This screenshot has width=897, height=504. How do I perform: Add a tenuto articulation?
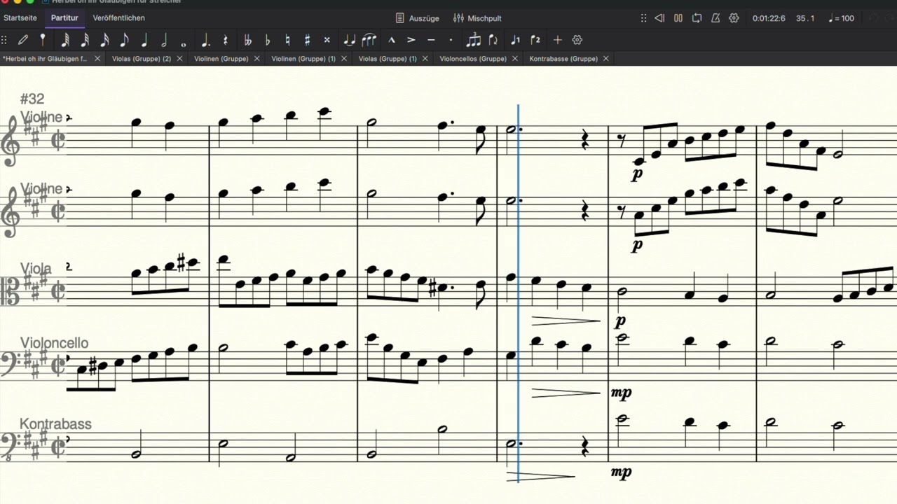pos(431,40)
